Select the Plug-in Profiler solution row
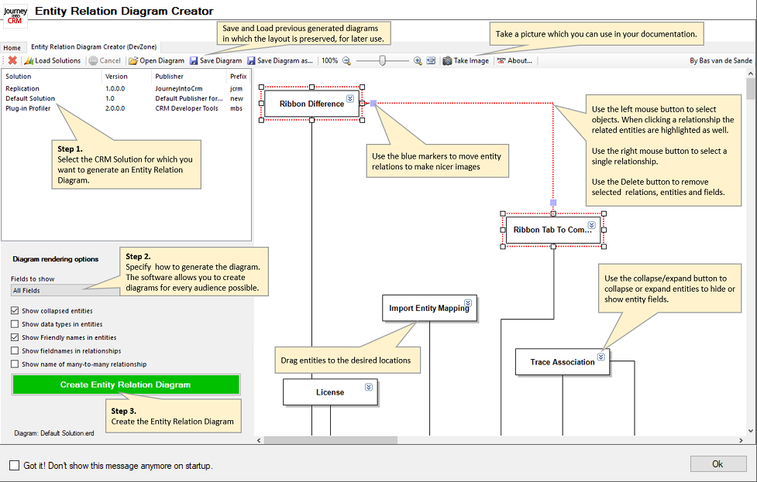The height and width of the screenshot is (482, 757). tap(126, 108)
